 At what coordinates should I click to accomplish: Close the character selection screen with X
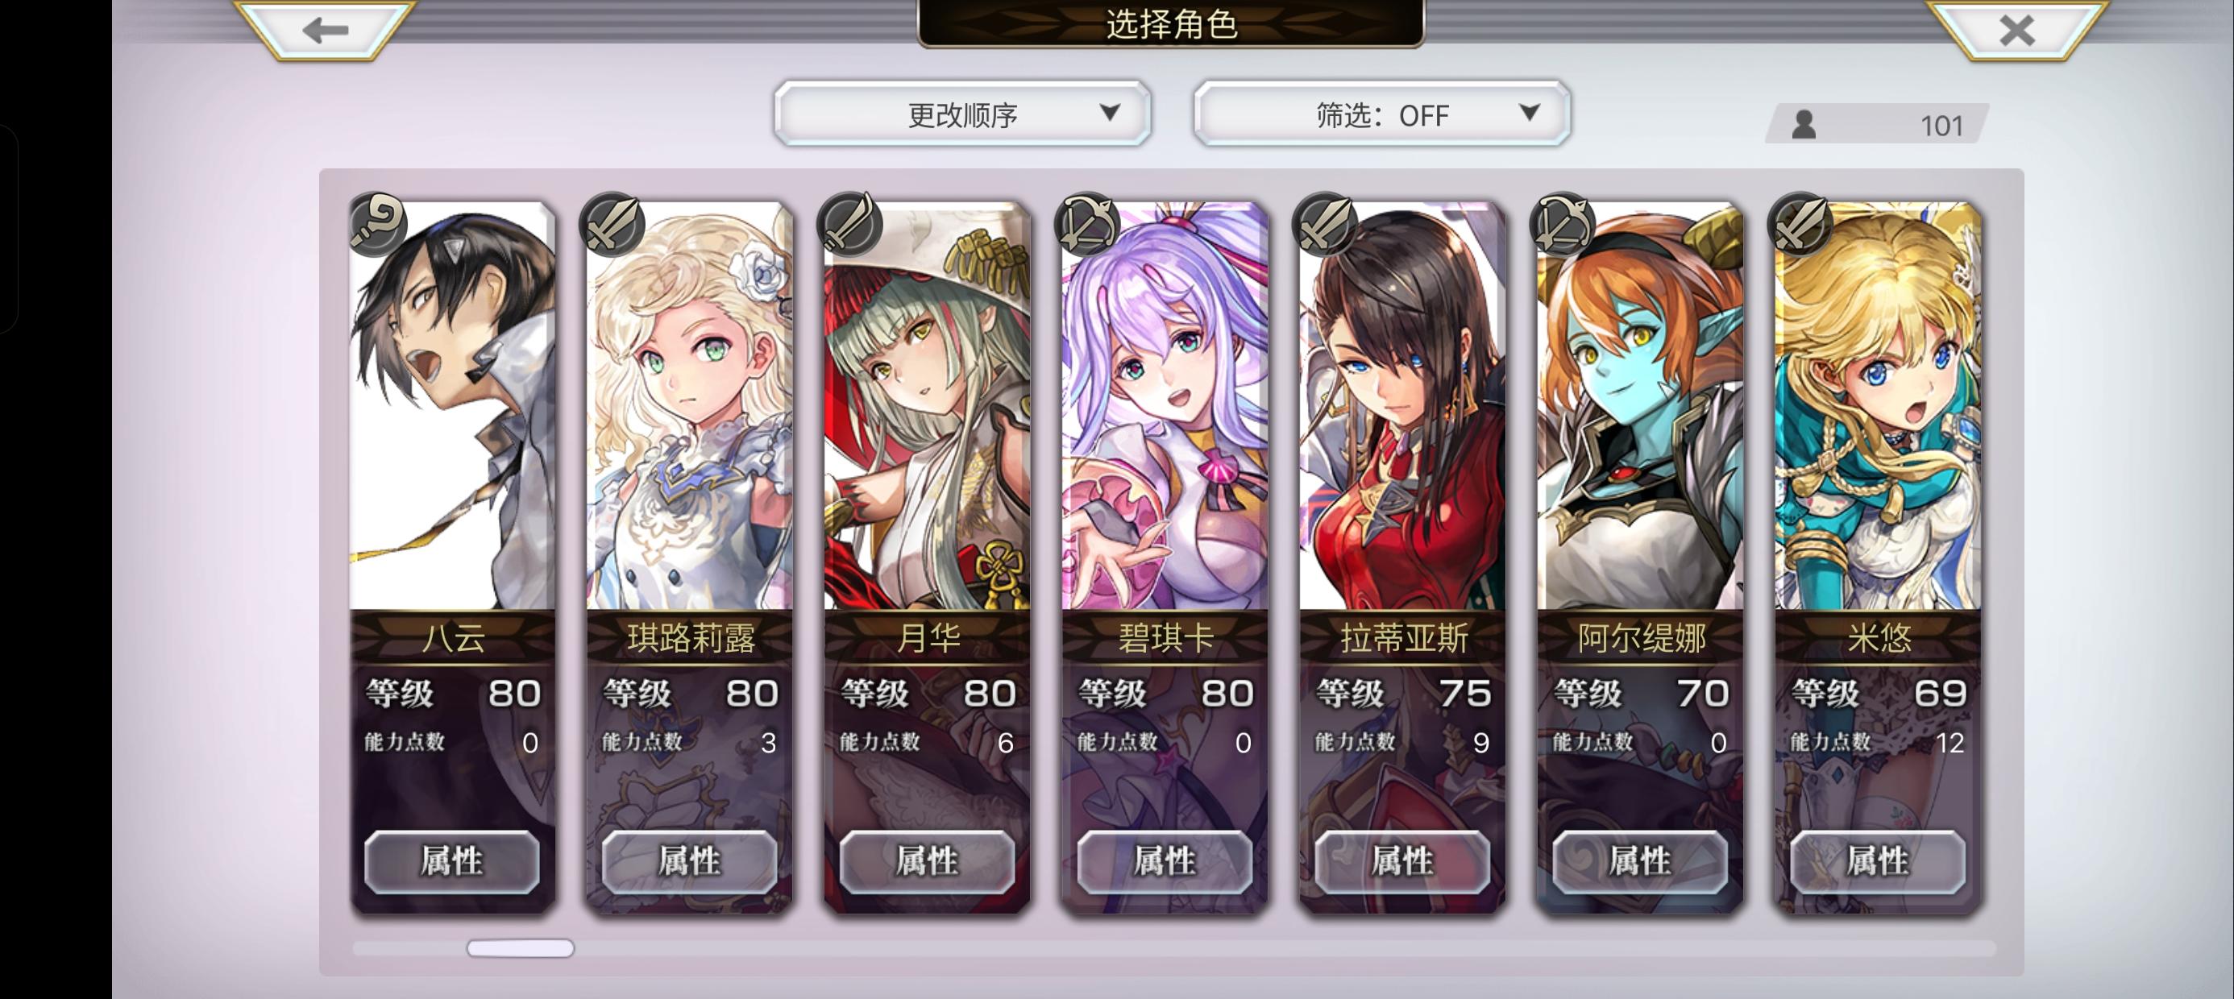coord(2016,31)
